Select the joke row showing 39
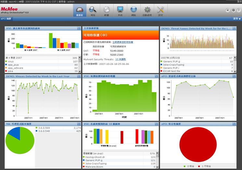242x170 pixels. point(42,71)
